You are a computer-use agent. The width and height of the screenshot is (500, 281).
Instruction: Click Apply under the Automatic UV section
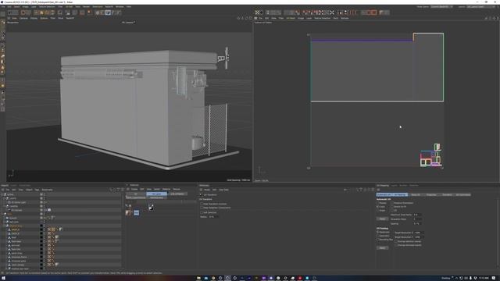pyautogui.click(x=382, y=219)
